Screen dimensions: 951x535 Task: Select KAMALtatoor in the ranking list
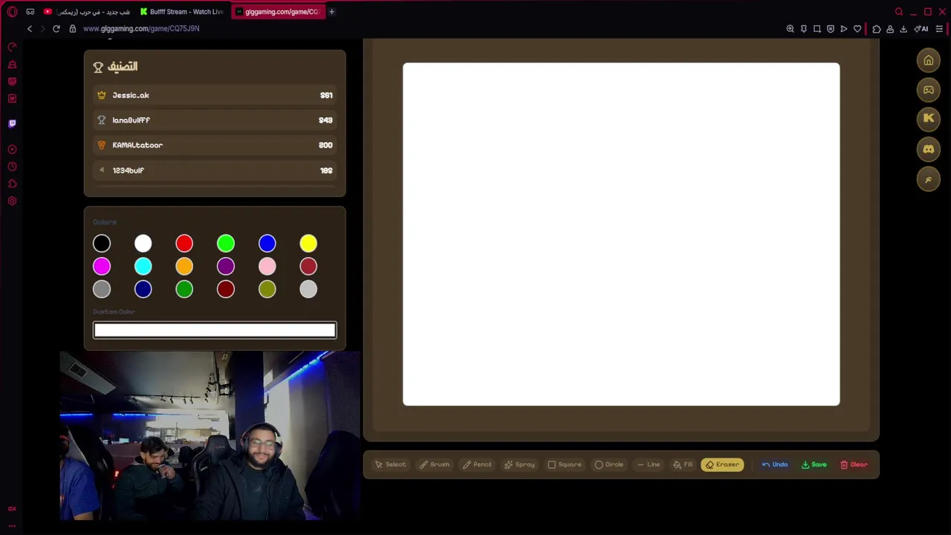point(215,145)
